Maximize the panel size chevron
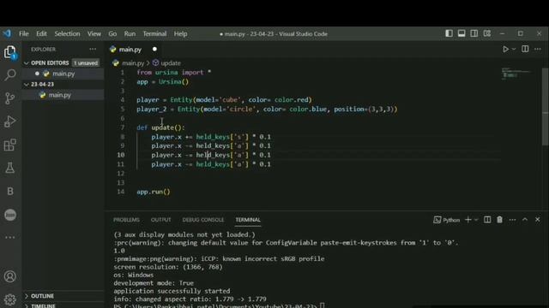Image resolution: width=549 pixels, height=308 pixels. [x=525, y=220]
